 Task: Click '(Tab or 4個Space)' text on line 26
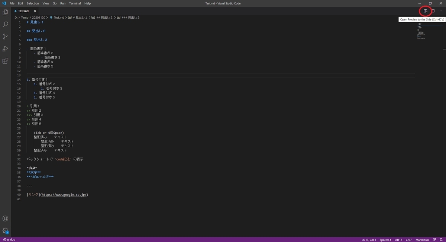pos(49,133)
